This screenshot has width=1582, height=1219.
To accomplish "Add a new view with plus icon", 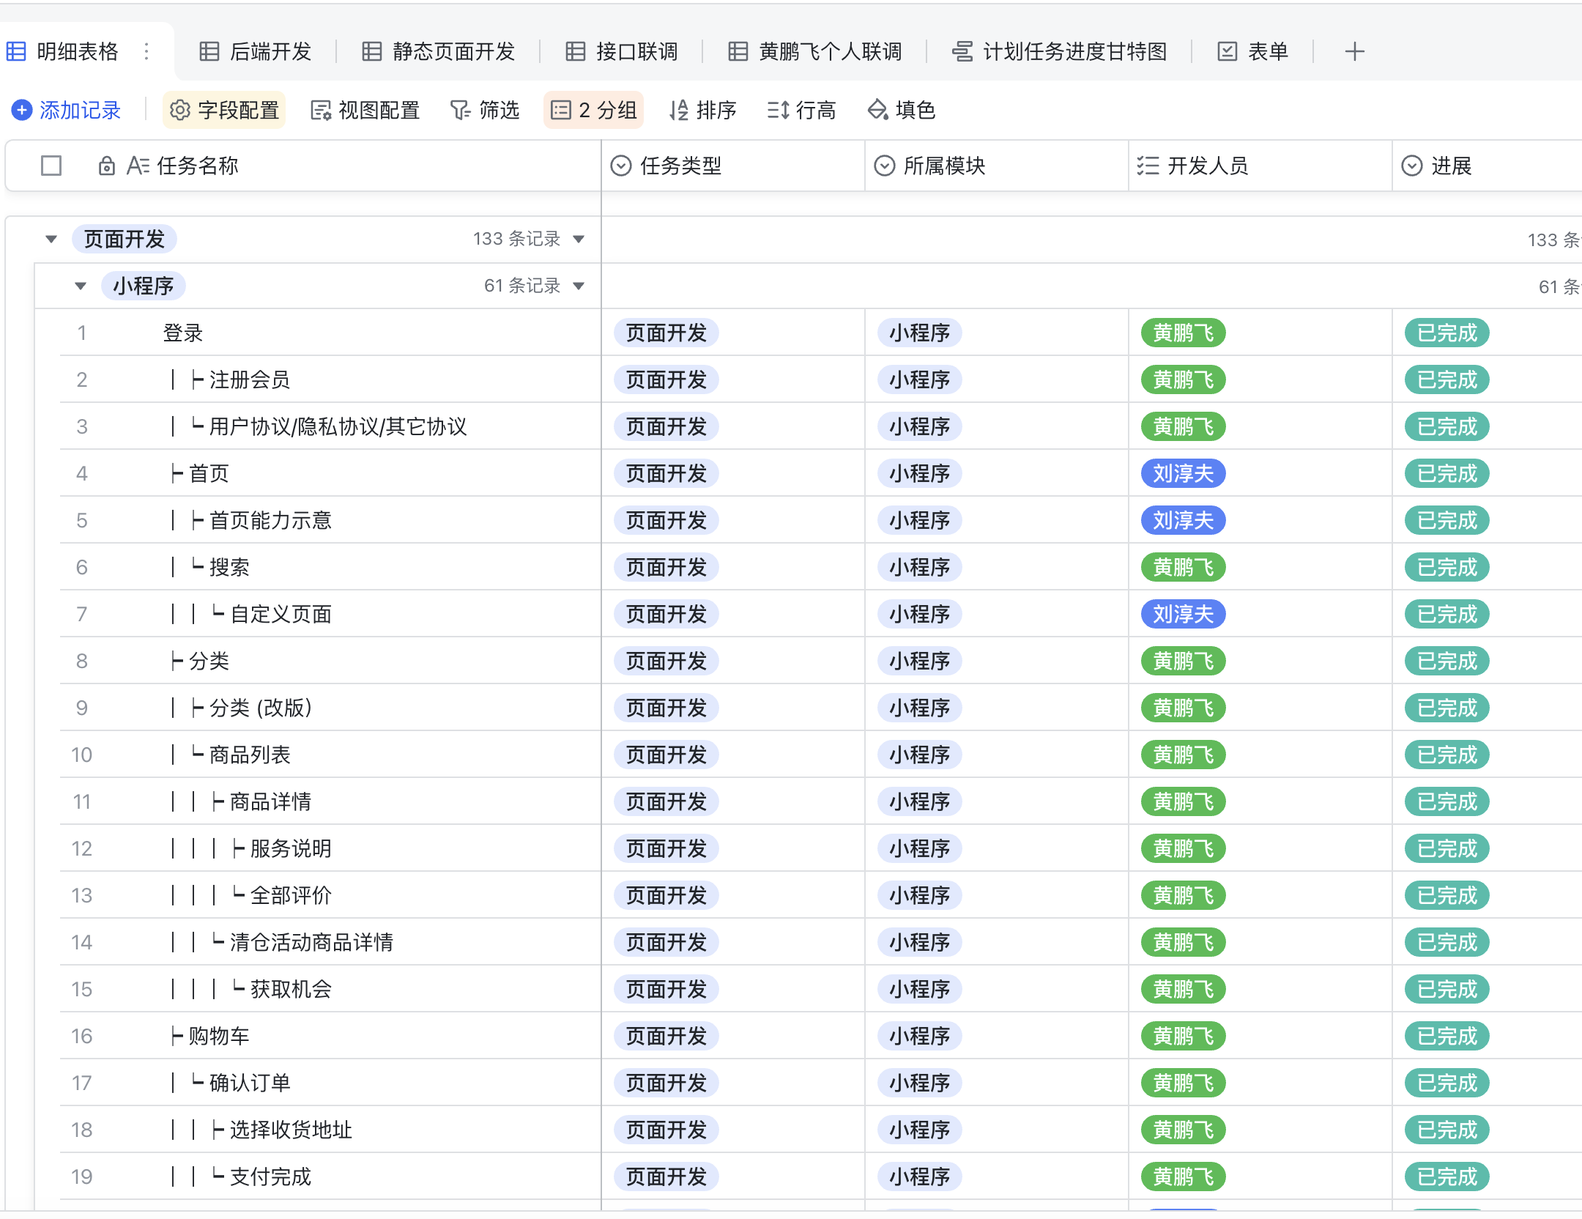I will [1354, 51].
